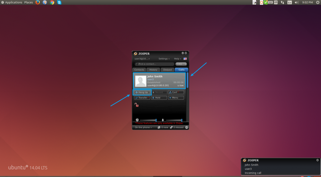Launch Google Chrome from the top panel
The width and height of the screenshot is (321, 177).
pyautogui.click(x=52, y=2)
